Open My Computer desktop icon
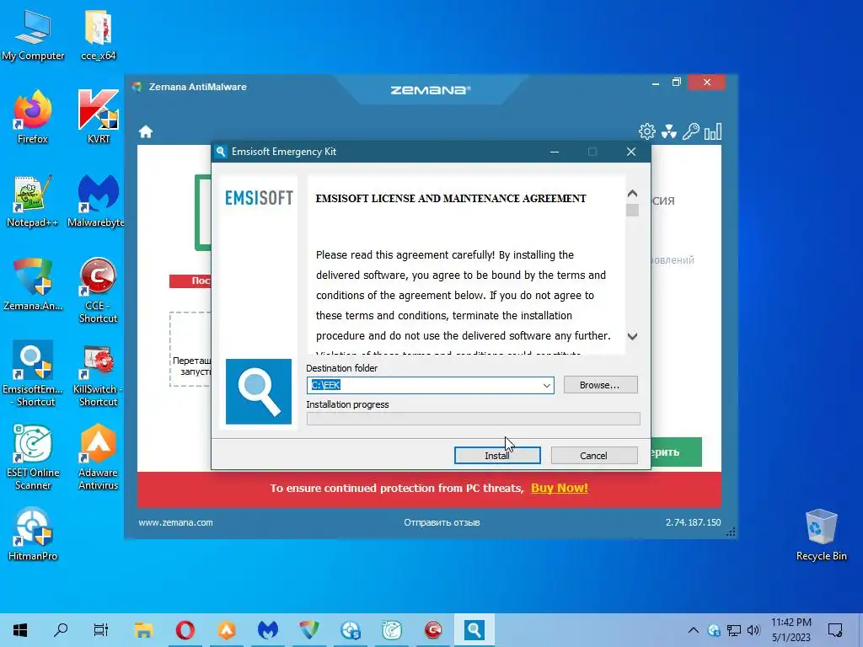863x647 pixels. tap(33, 35)
